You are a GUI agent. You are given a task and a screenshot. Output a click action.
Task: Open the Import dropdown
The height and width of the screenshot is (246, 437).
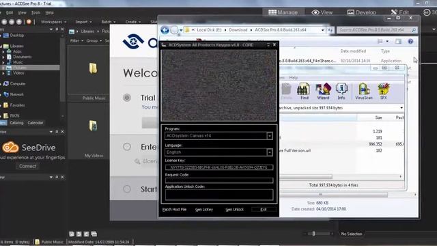tap(83, 22)
